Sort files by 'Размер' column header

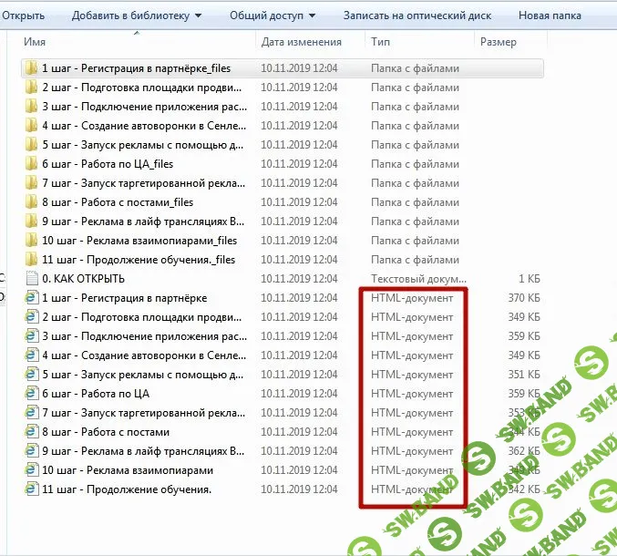[x=498, y=42]
